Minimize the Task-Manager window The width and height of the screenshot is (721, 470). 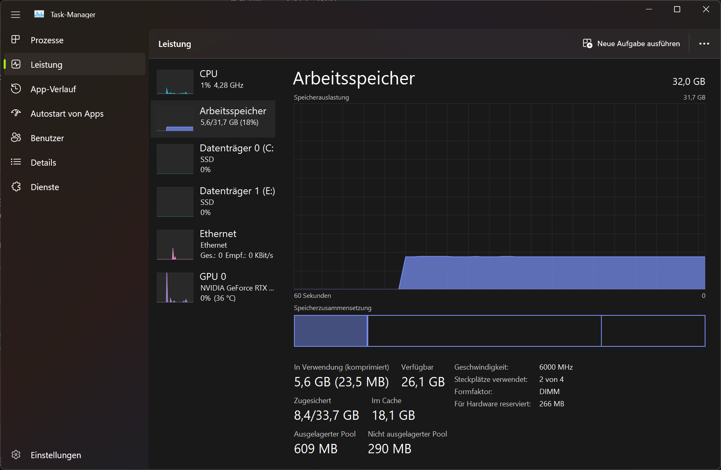click(x=649, y=9)
